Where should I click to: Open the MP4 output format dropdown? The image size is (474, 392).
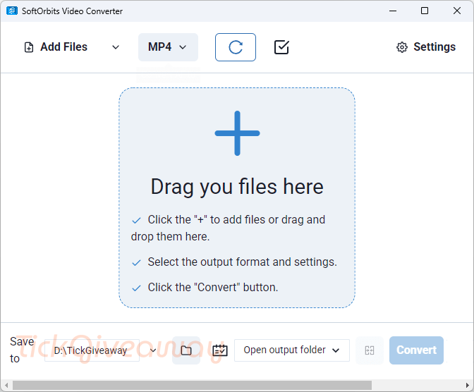(x=168, y=47)
